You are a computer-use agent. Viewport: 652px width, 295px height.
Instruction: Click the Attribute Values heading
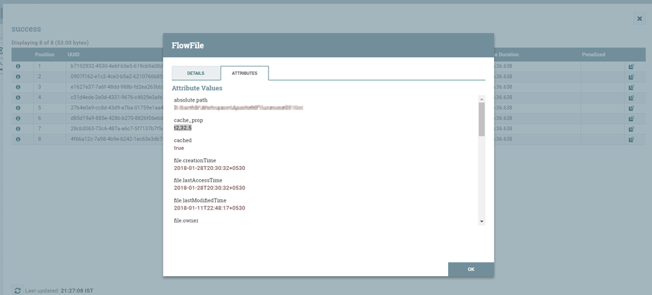click(x=197, y=89)
